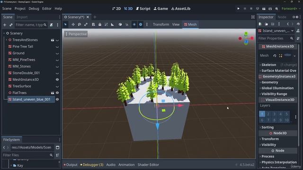
Task: Toggle preview environment
Action: click(141, 25)
